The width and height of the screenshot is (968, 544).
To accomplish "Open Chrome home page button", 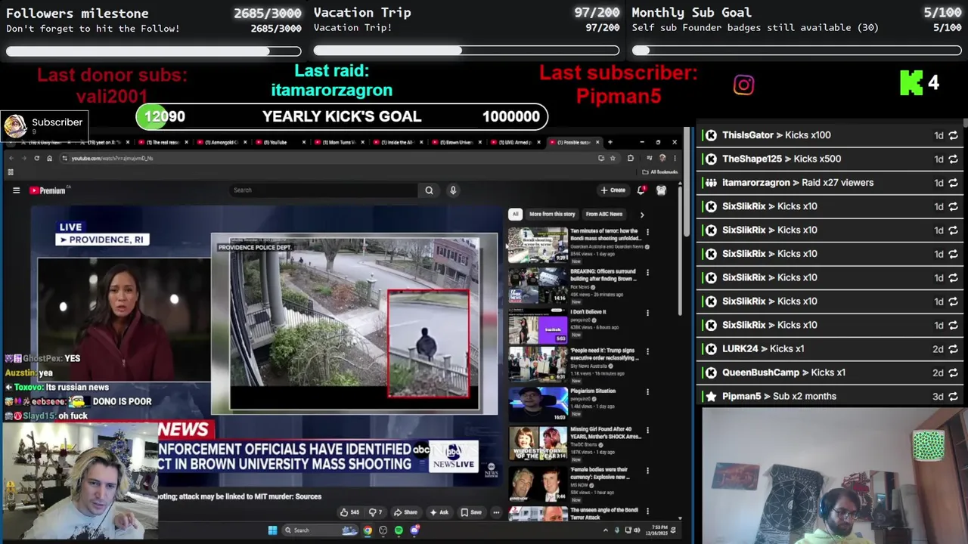I will (49, 158).
